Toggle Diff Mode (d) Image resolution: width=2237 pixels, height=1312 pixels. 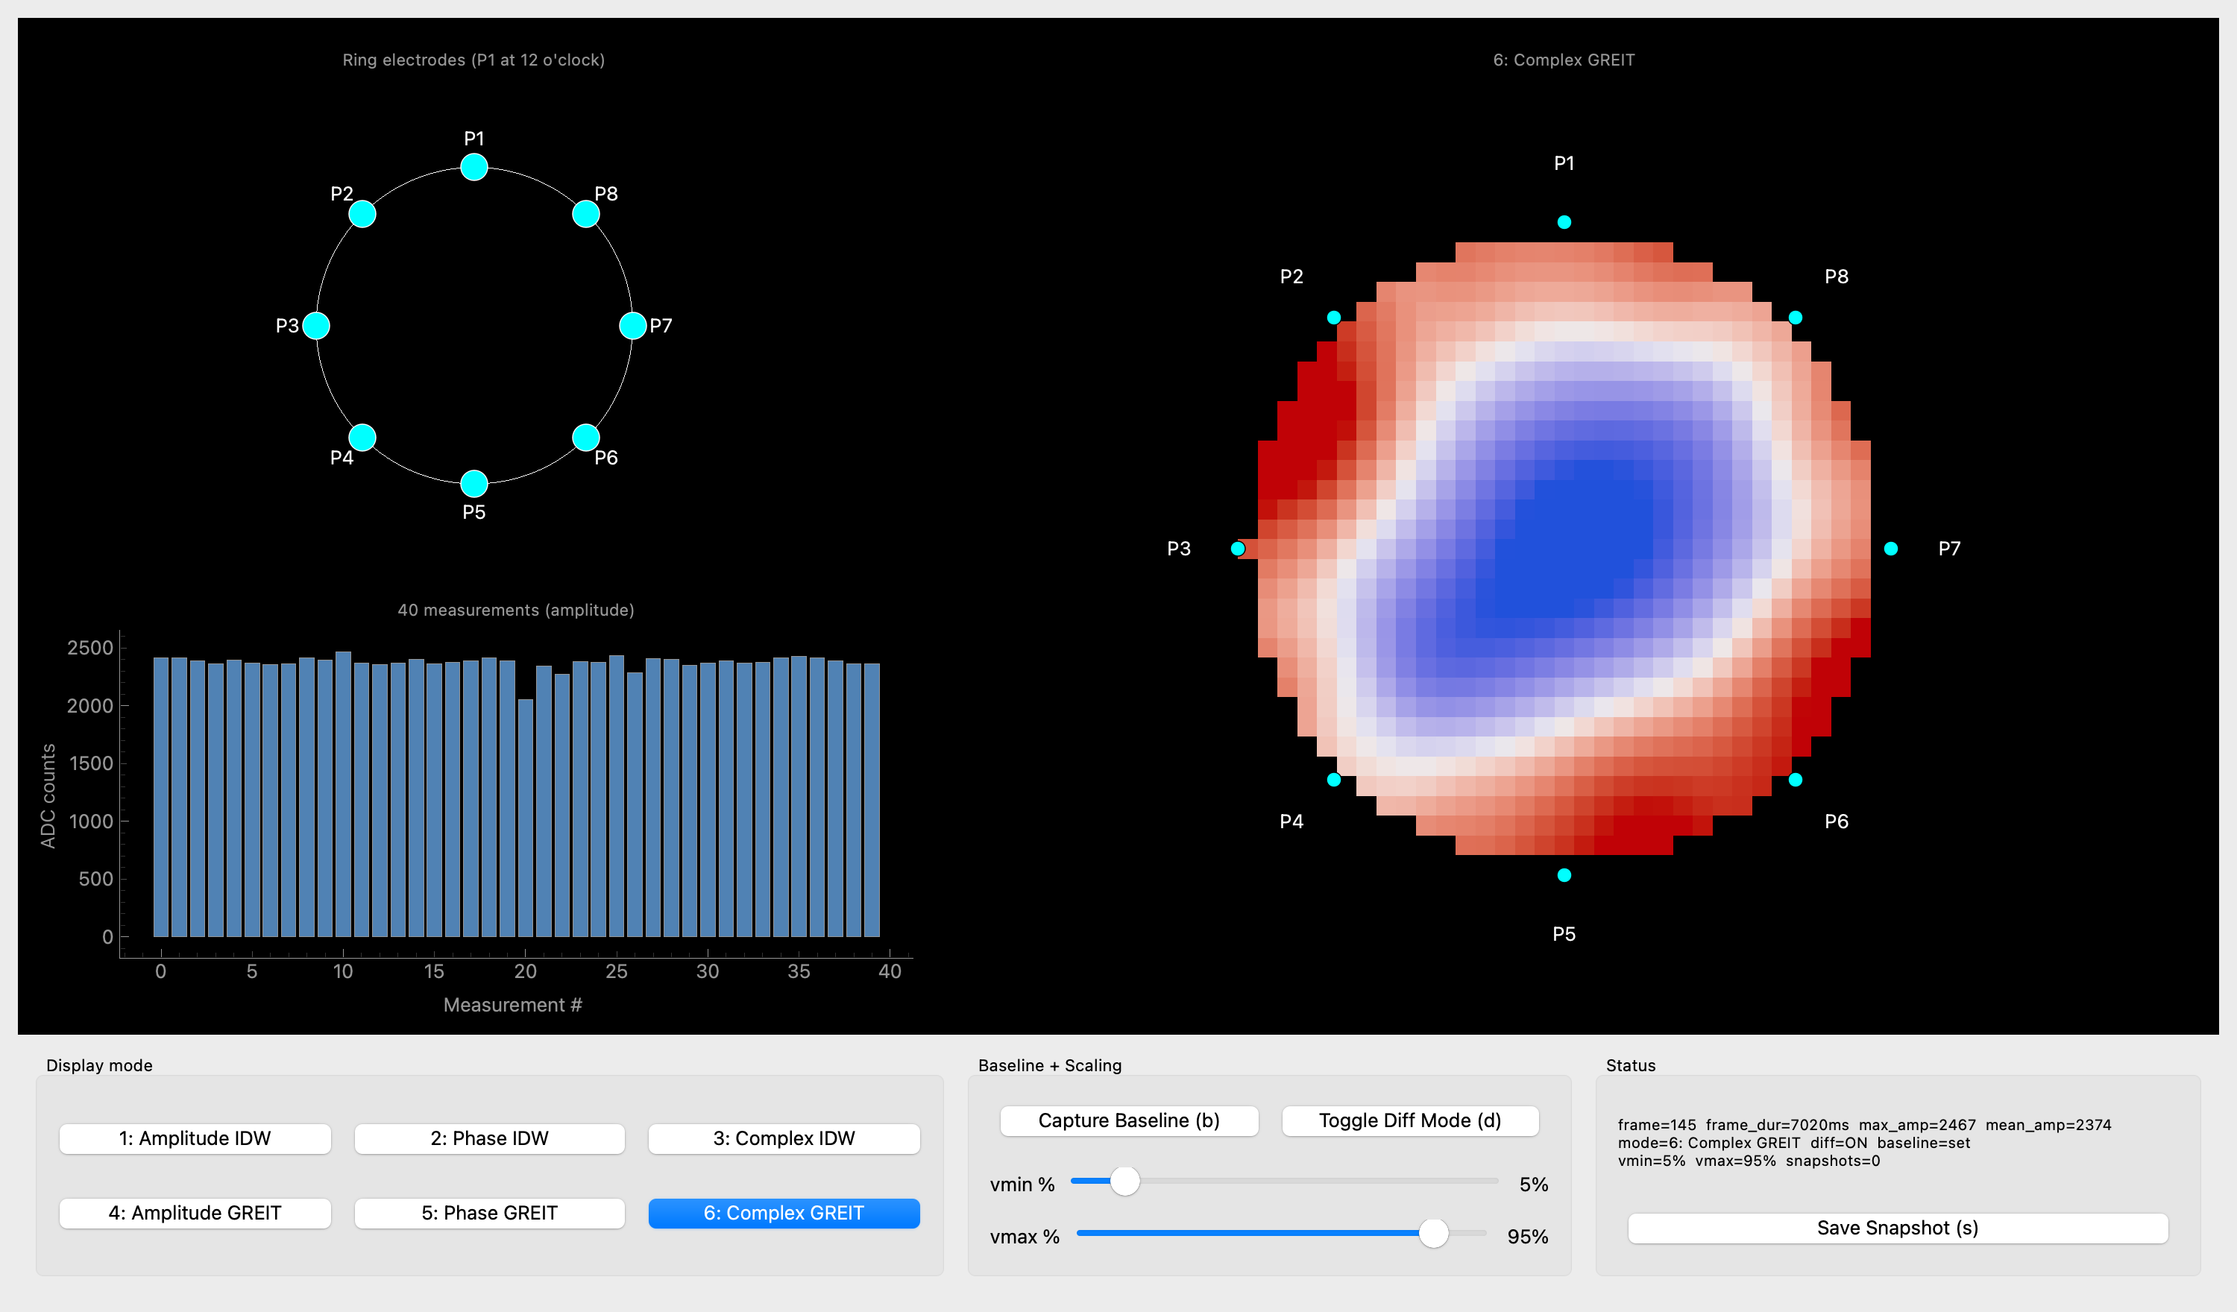(1409, 1120)
